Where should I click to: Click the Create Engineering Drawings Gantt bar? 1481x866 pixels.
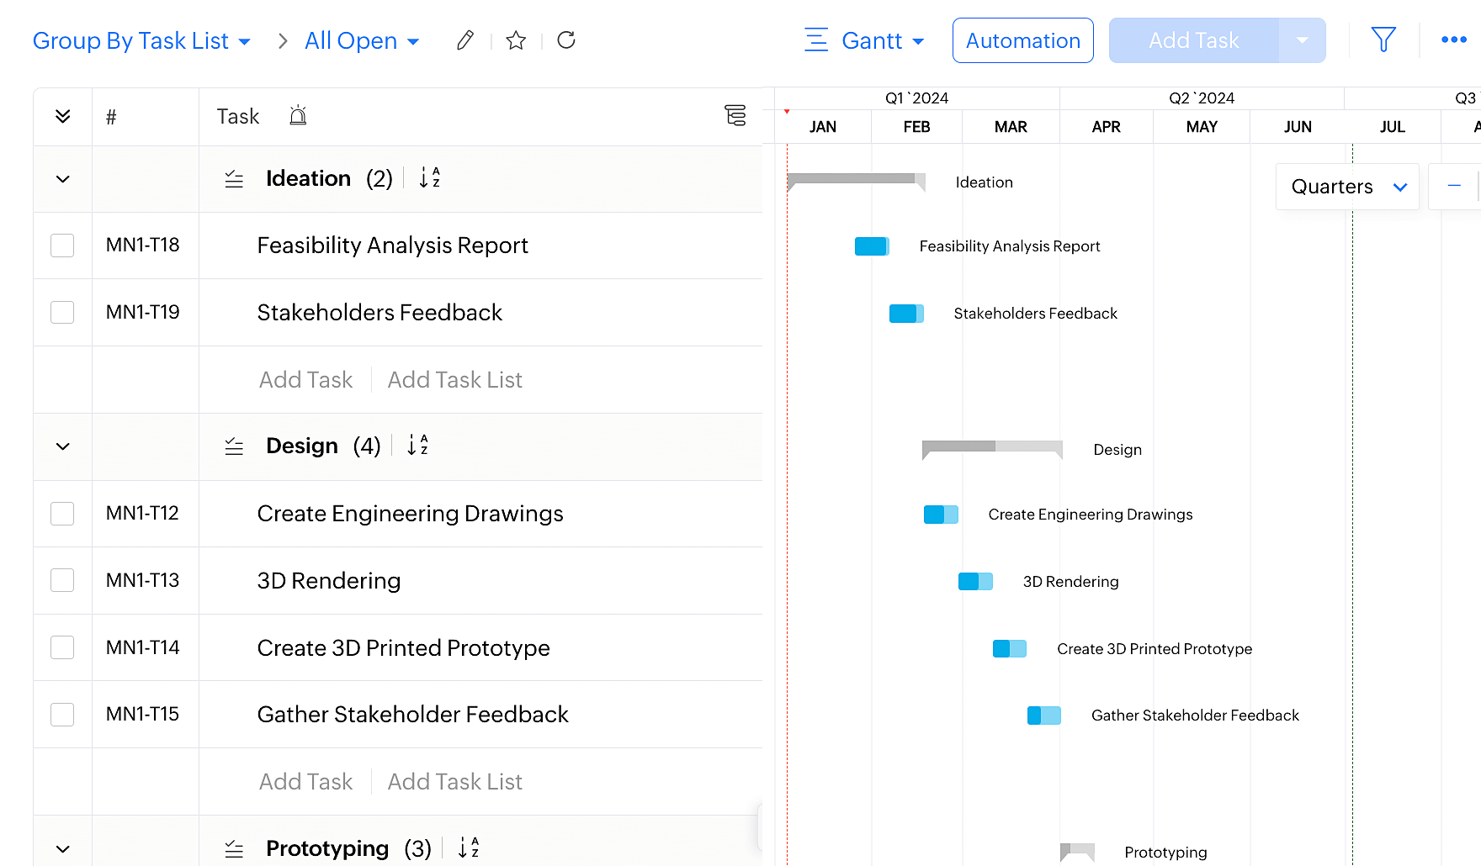941,515
